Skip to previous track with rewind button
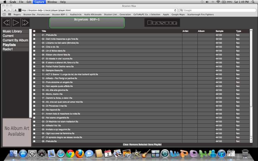258x161 pixels. tap(6, 23)
